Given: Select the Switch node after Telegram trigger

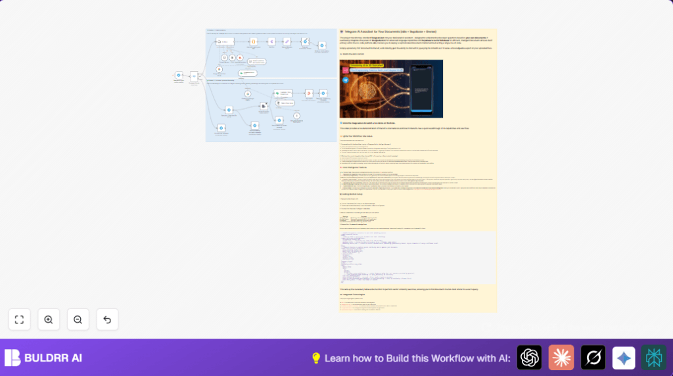Looking at the screenshot, I should 194,76.
